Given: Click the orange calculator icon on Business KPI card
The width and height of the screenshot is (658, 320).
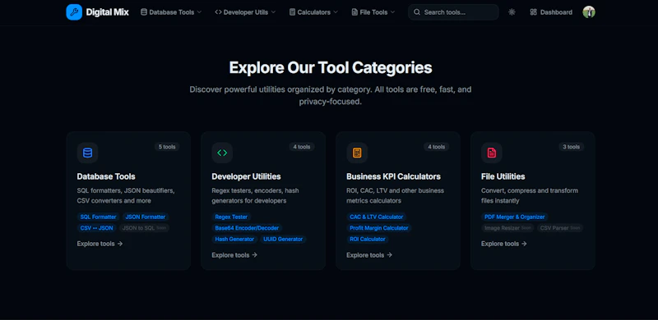Looking at the screenshot, I should tap(357, 153).
